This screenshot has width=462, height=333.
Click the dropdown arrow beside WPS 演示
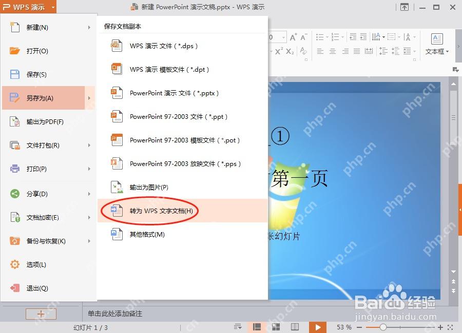[x=53, y=7]
